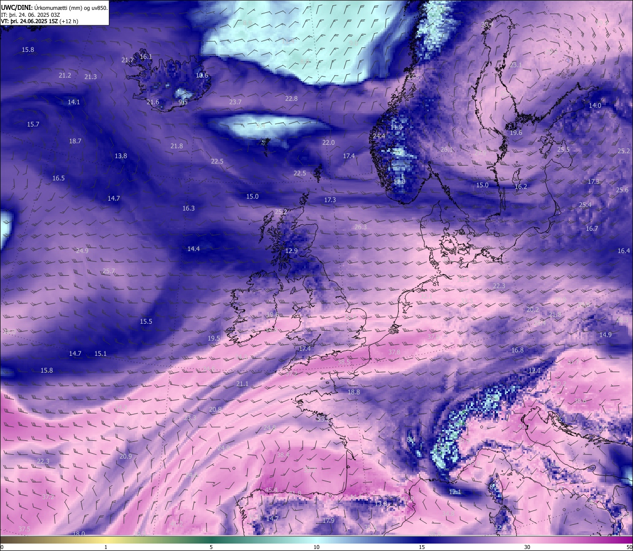Click the 21.6 value in southwest Iceland
This screenshot has height=551, width=633.
point(153,102)
